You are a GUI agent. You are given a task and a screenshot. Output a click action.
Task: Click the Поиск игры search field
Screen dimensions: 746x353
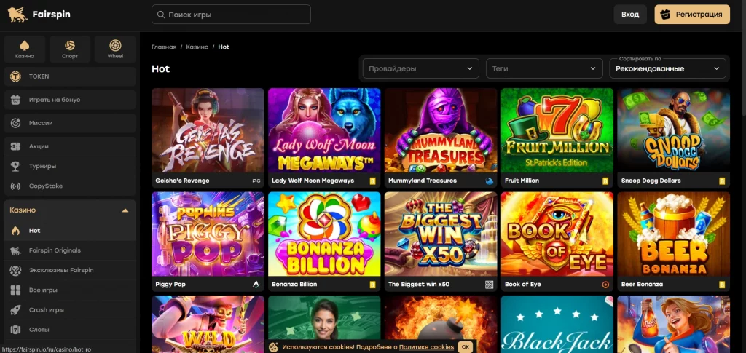point(231,15)
